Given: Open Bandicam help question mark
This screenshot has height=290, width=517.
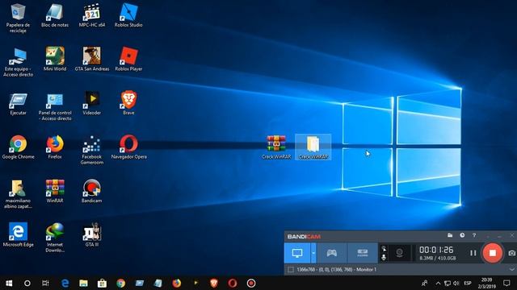Looking at the screenshot, I should point(474,235).
